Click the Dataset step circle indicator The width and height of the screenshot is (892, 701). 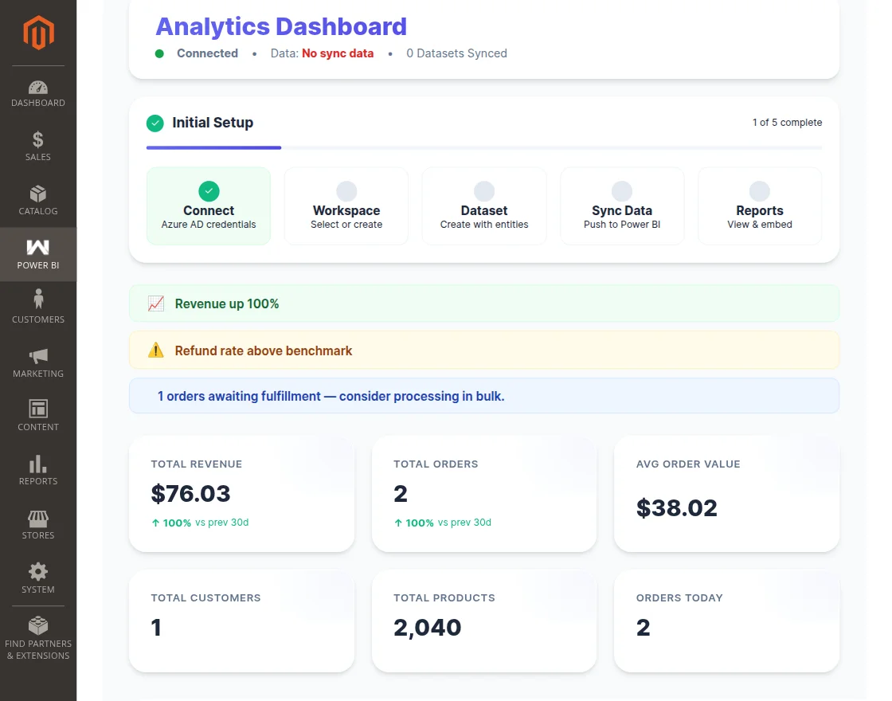pyautogui.click(x=484, y=191)
